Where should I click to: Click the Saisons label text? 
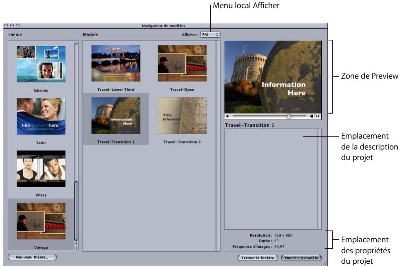click(41, 90)
